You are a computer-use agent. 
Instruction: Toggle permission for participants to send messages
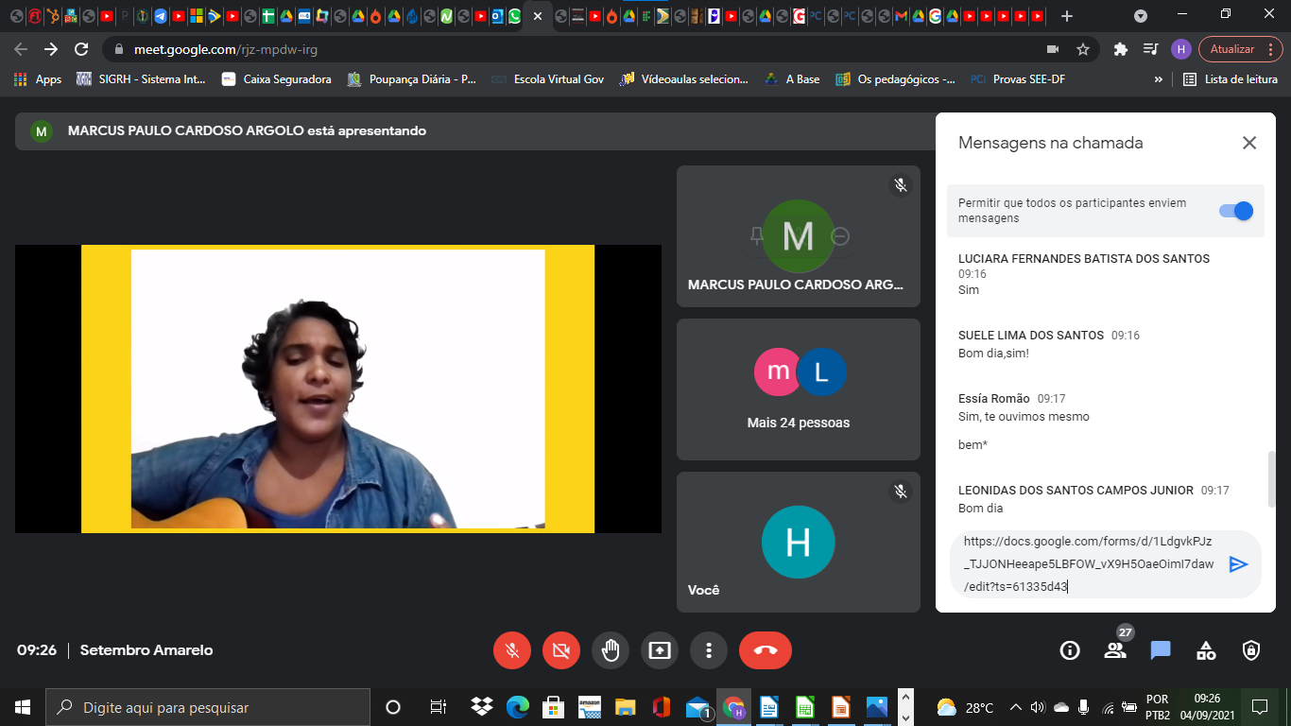pos(1236,211)
